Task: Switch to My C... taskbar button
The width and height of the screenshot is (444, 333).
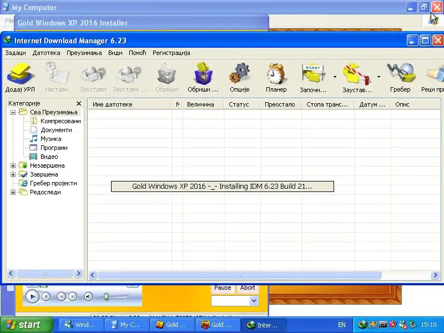Action: click(127, 325)
